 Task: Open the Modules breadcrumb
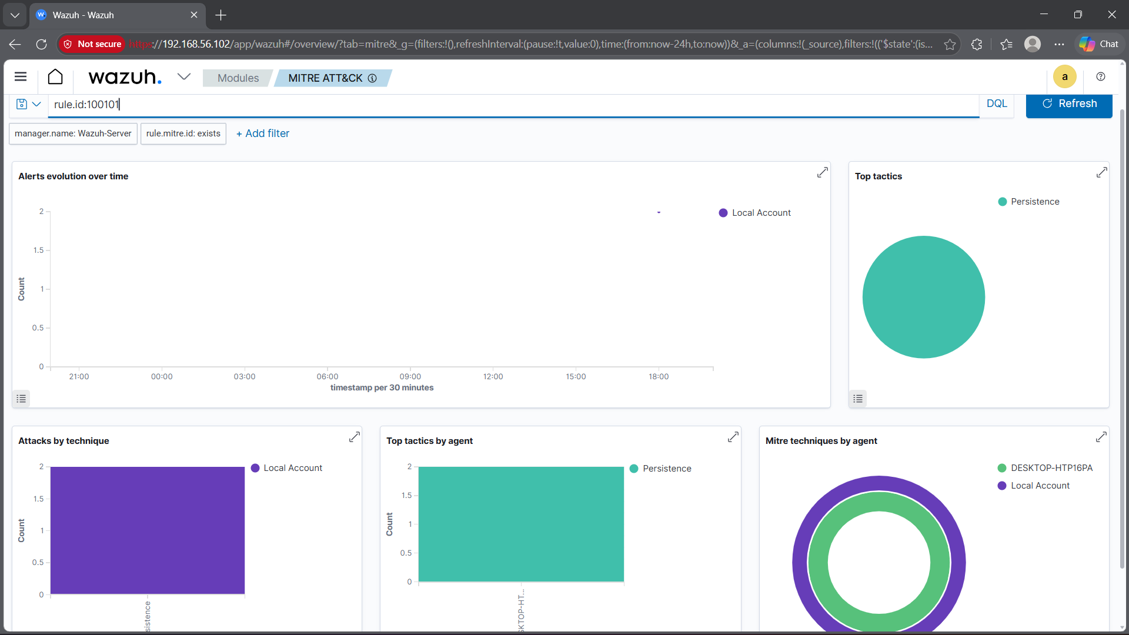(238, 78)
